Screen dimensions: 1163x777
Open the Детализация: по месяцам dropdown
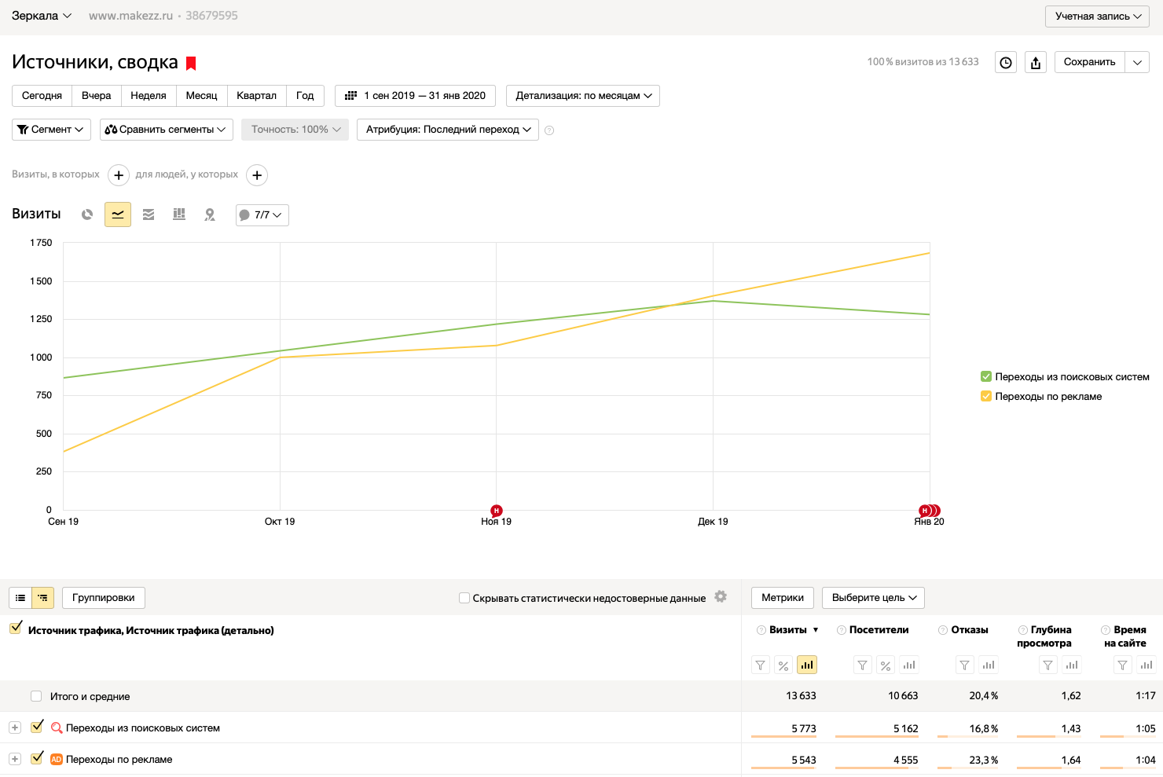583,96
